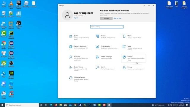Select the Google Chrome desktop icon

pyautogui.click(x=4, y=45)
